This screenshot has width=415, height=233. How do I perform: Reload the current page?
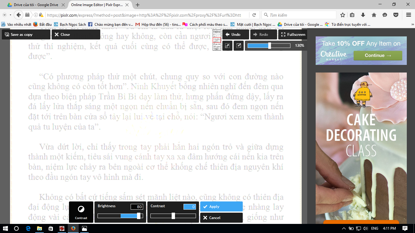(254, 15)
